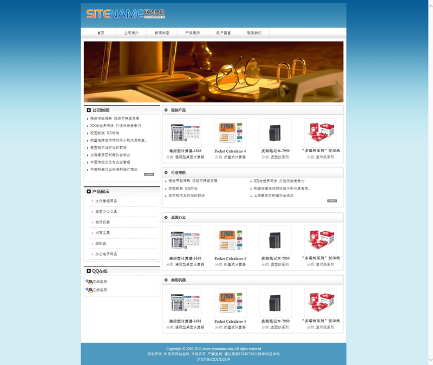Click Pocket Calculator 4 thumbnail under 最新产品
Viewport: 433px width, 365px height.
[230, 132]
